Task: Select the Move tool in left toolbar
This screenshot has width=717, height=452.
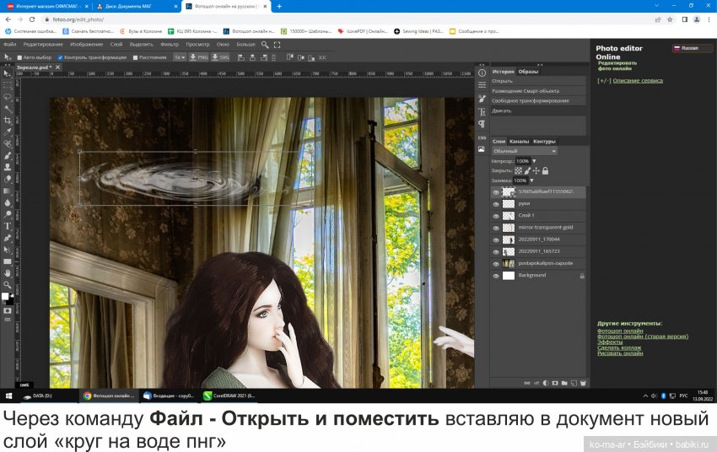Action: [x=8, y=73]
